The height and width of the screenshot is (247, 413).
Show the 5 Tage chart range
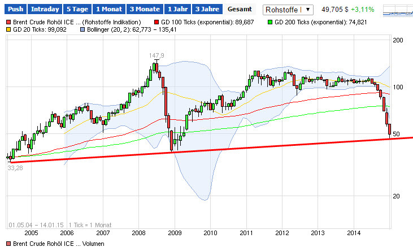click(77, 9)
